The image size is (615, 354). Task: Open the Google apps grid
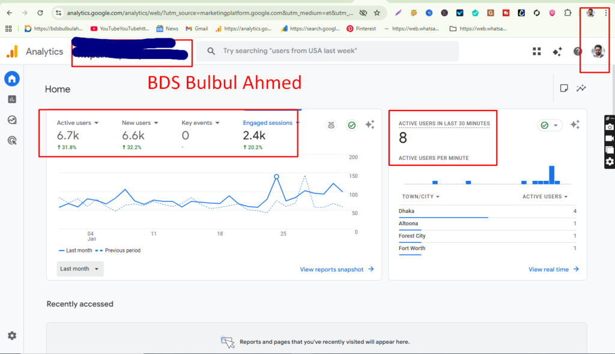coord(536,51)
